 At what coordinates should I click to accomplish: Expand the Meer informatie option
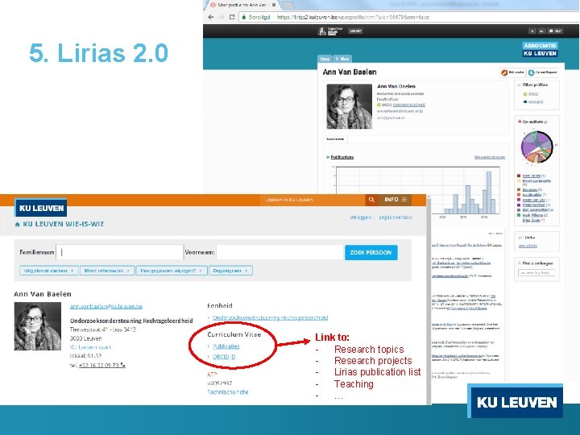[107, 271]
